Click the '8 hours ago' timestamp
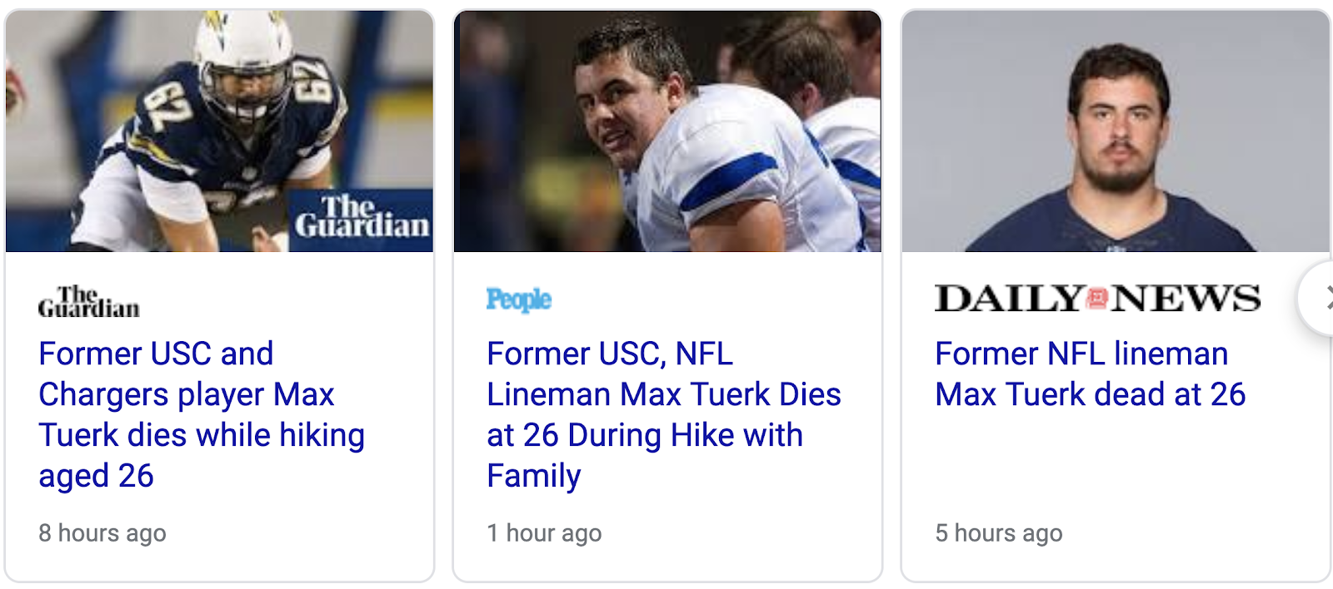The width and height of the screenshot is (1333, 589). [x=102, y=532]
